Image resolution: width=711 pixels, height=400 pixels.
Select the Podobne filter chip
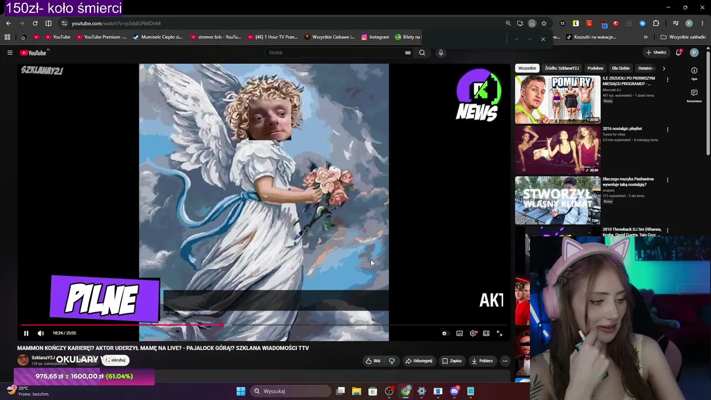click(595, 68)
